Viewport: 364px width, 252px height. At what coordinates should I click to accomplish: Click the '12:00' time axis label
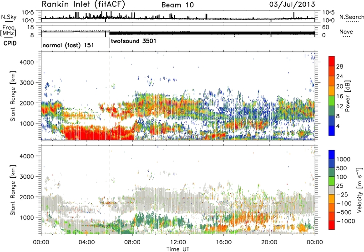(x=178, y=242)
